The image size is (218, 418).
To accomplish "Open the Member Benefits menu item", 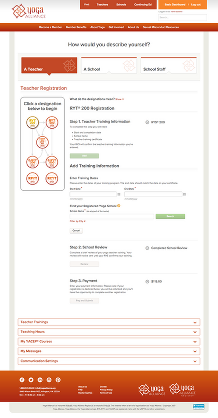I will point(76,27).
